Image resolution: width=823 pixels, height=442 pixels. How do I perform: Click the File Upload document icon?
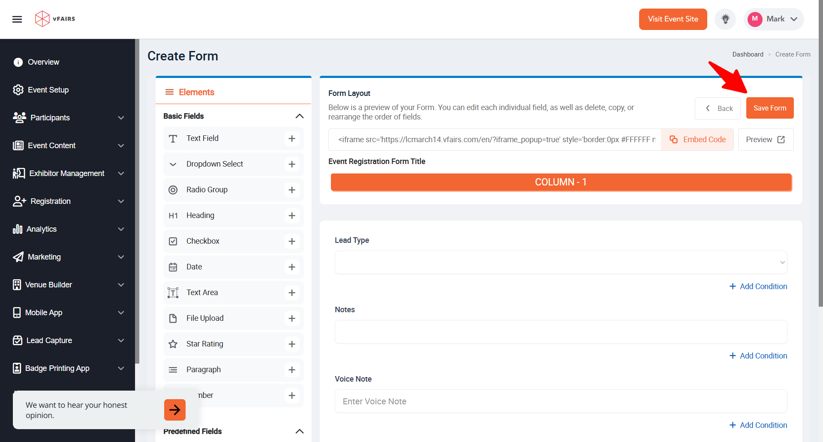(x=173, y=318)
